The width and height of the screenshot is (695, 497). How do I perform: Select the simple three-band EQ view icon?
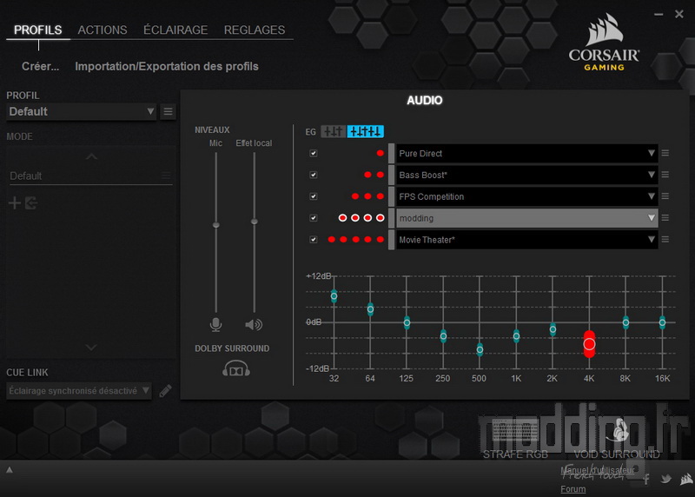tap(334, 132)
